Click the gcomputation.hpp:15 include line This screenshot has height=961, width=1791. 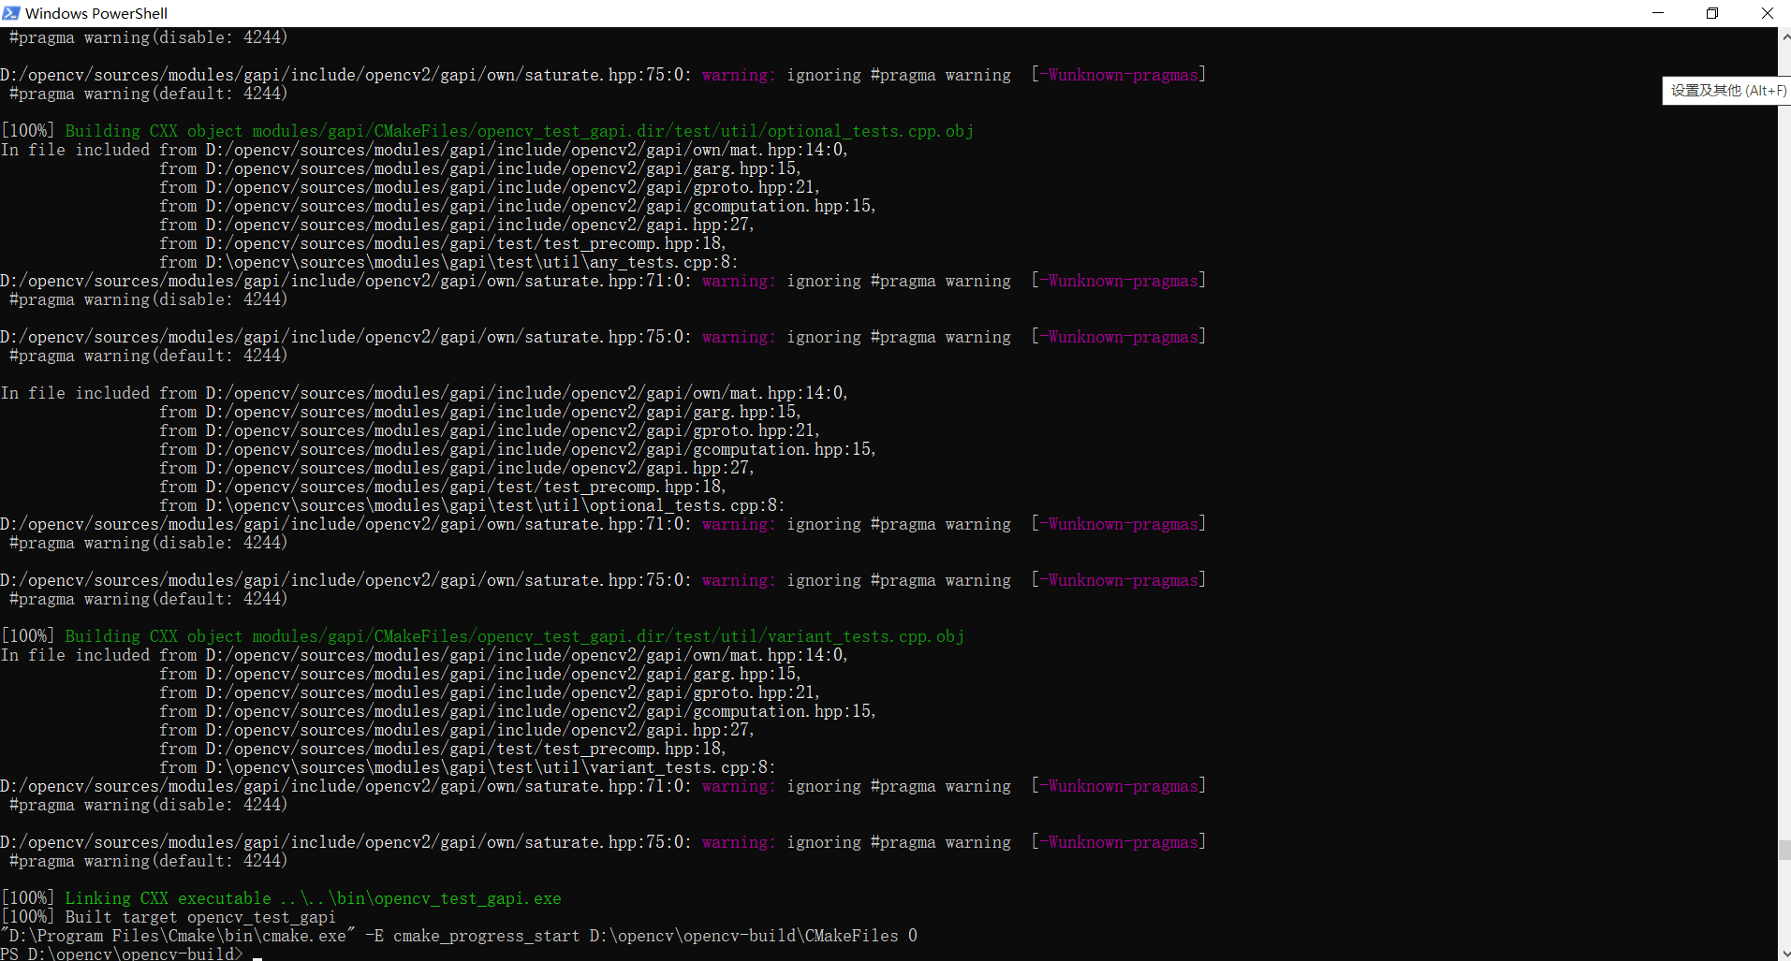(x=515, y=205)
